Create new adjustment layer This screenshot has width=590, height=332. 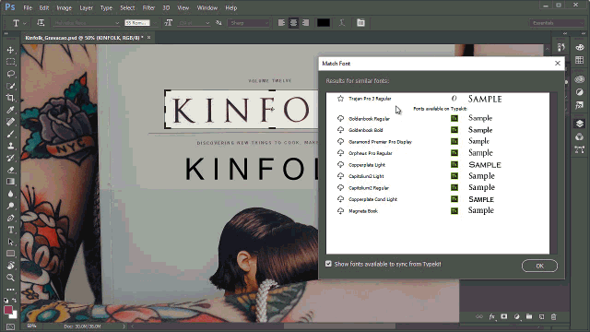[516, 316]
